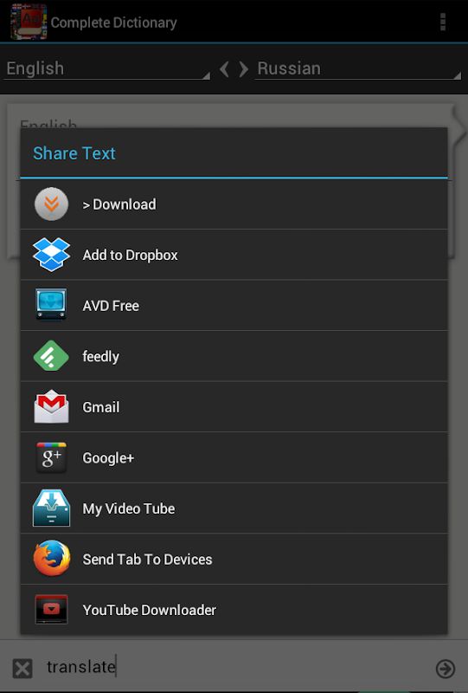The image size is (468, 693).
Task: Tap the Download orange arrow icon
Action: click(x=51, y=204)
